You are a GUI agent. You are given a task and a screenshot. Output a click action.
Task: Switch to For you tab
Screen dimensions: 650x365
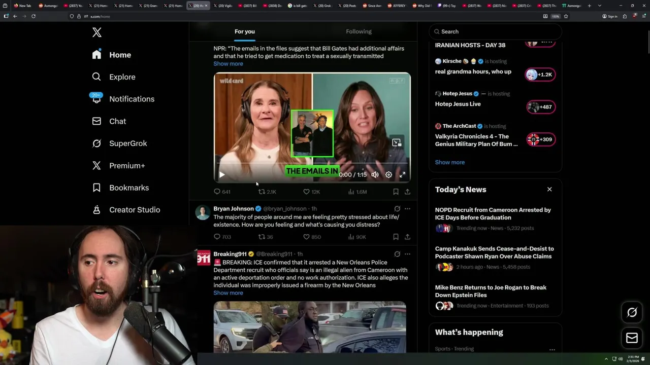click(245, 31)
